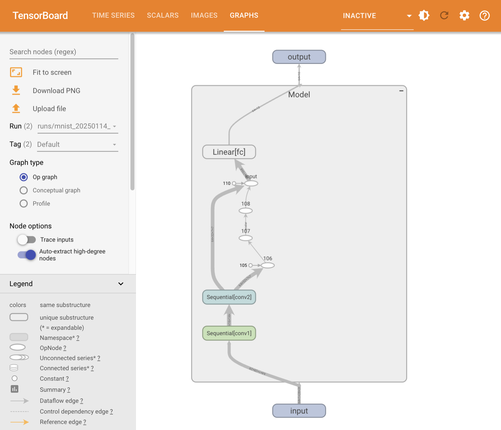The height and width of the screenshot is (430, 501).
Task: Switch to the Scalars tab
Action: tap(163, 15)
